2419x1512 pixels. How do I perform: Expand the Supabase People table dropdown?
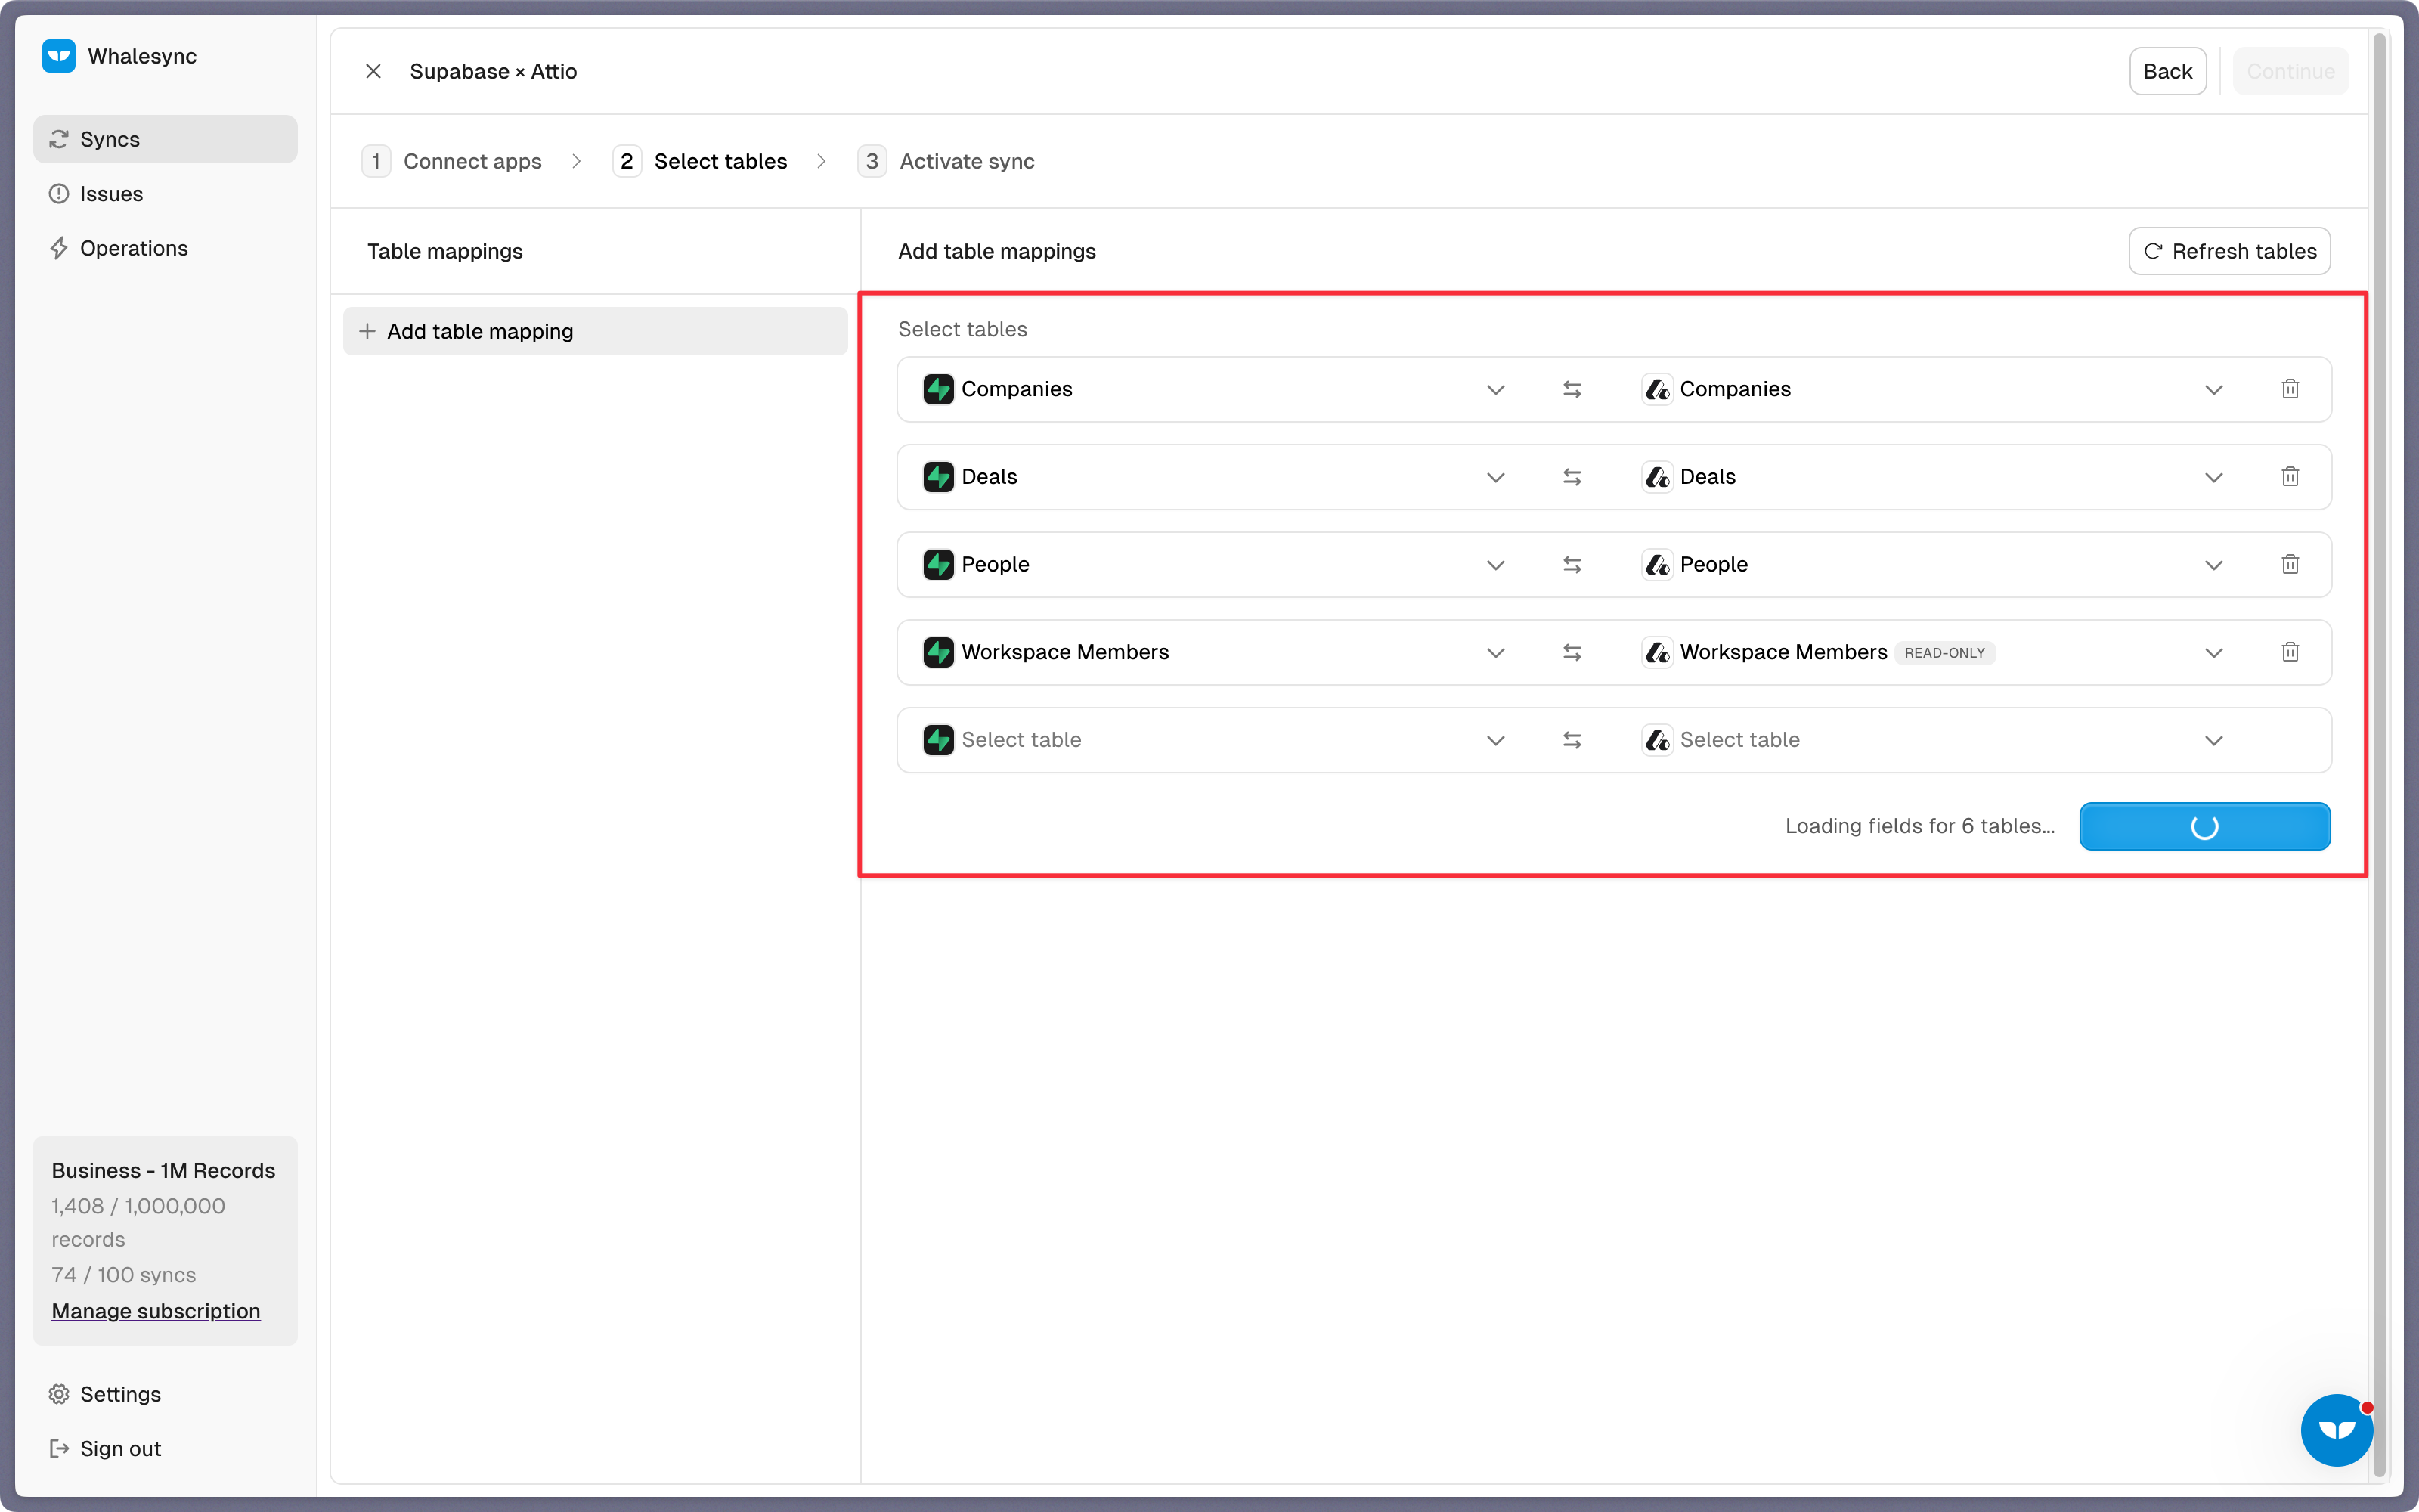point(1495,565)
